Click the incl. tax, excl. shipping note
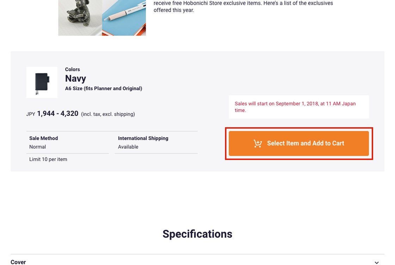 pyautogui.click(x=108, y=114)
